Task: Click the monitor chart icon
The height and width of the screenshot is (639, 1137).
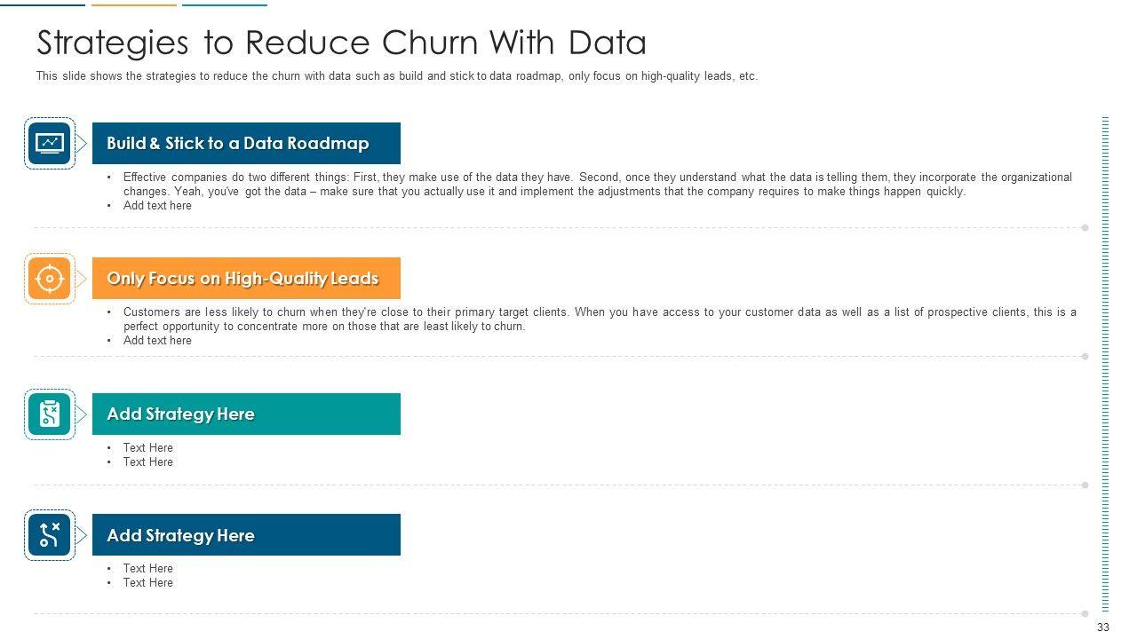Action: click(x=50, y=143)
